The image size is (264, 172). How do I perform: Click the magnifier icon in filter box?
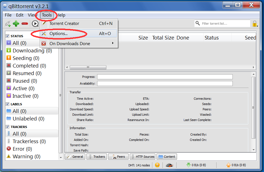pos(198,23)
